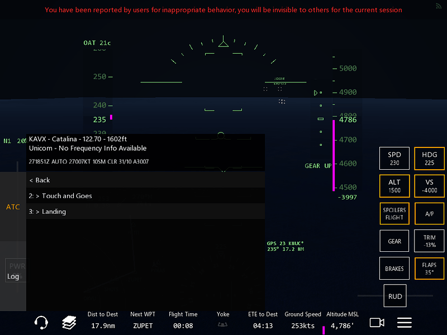Open the ATC headset icon
Screen dimensions: 447x335
[41, 323]
